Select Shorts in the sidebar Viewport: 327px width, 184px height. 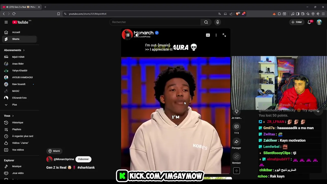coord(19,39)
